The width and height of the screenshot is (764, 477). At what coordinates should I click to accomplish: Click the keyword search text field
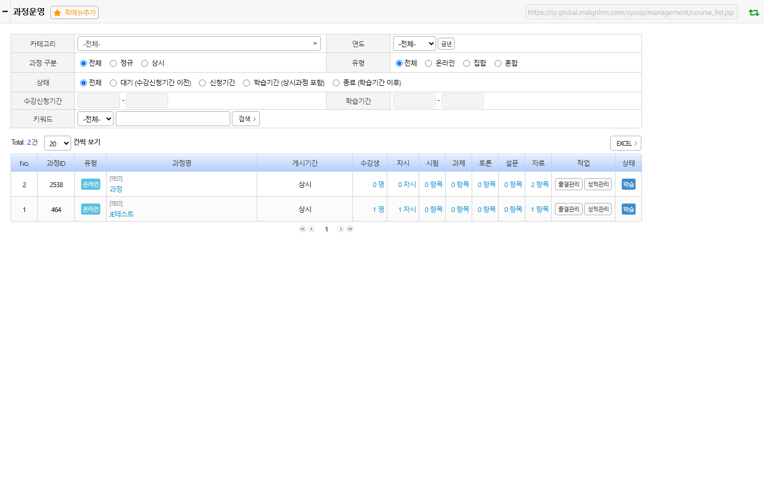point(173,119)
